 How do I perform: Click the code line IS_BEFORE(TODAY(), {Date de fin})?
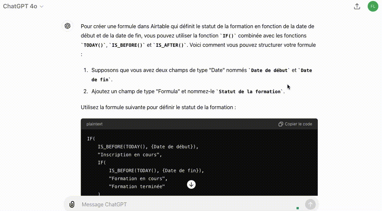click(x=156, y=171)
